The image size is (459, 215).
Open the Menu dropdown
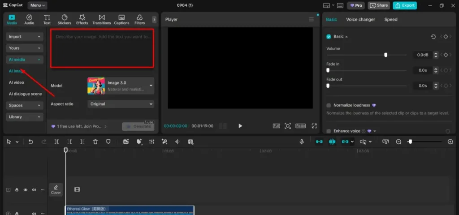pyautogui.click(x=38, y=5)
